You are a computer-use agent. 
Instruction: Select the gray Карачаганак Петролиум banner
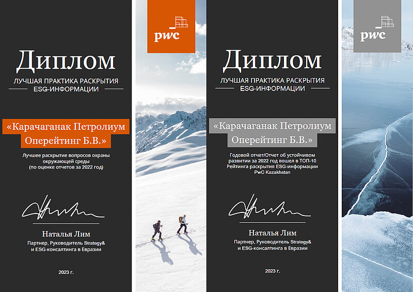click(273, 126)
